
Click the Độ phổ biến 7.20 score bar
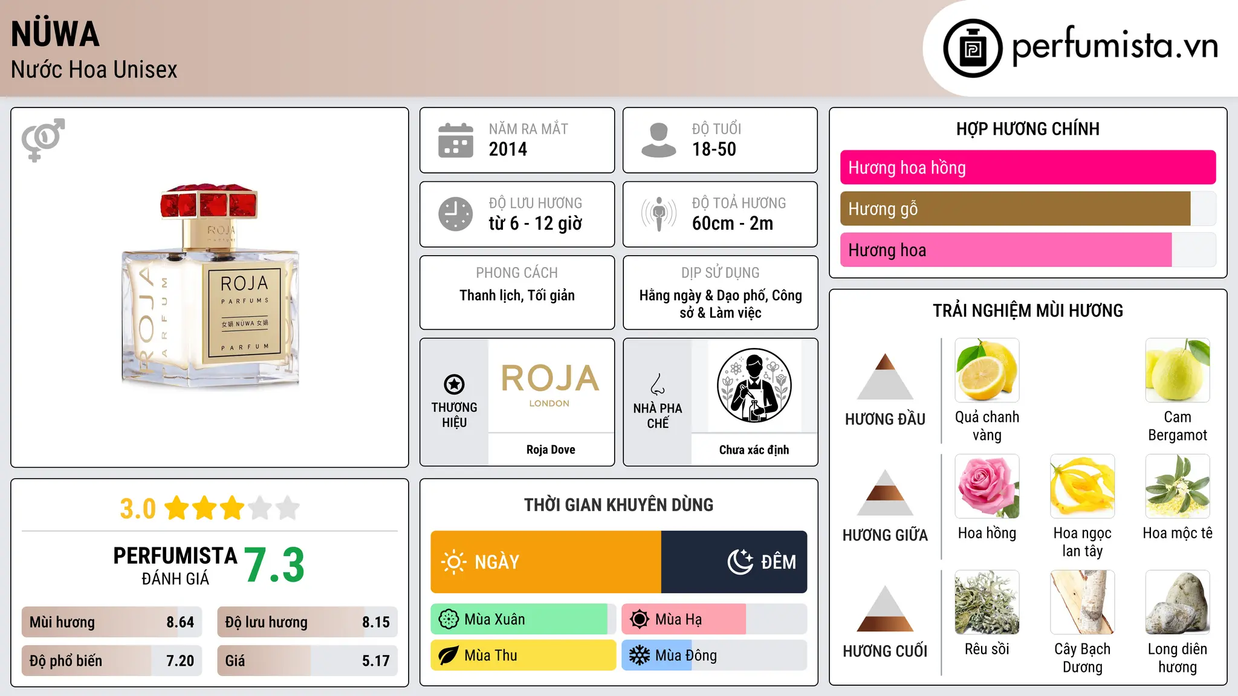(112, 661)
